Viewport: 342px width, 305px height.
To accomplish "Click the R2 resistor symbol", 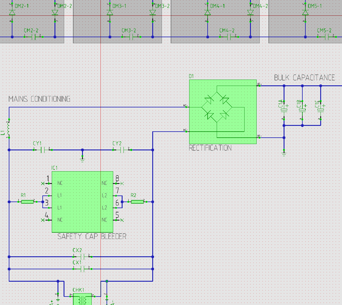I will coord(137,202).
